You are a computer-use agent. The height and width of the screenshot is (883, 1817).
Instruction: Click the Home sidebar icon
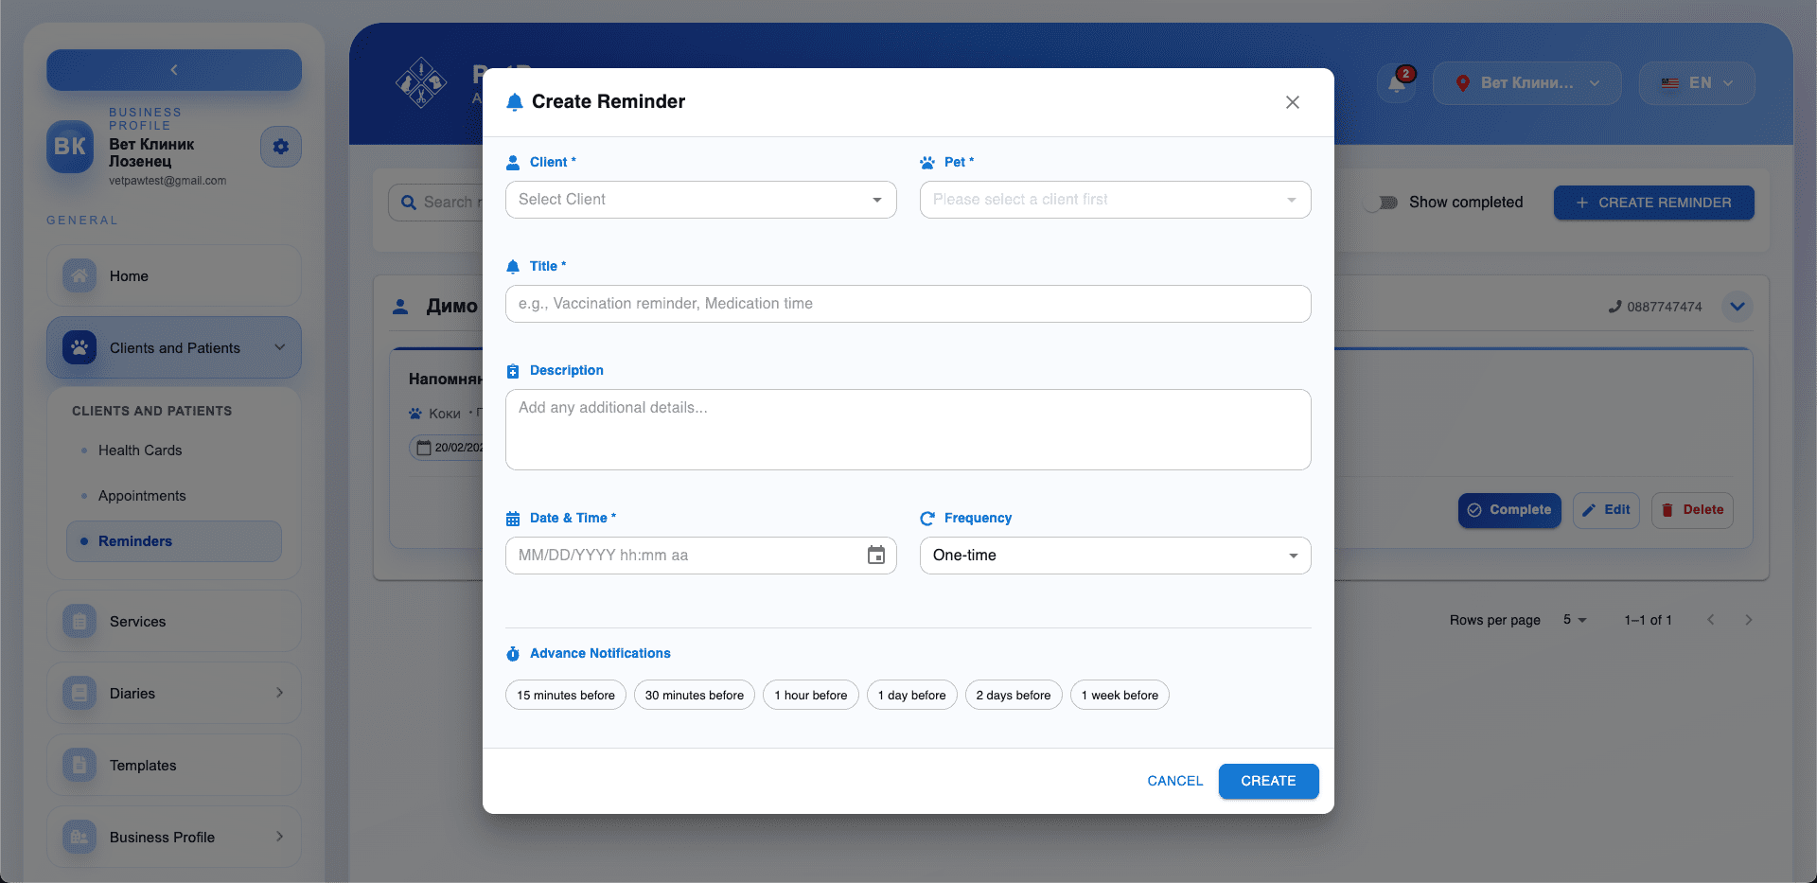(79, 276)
